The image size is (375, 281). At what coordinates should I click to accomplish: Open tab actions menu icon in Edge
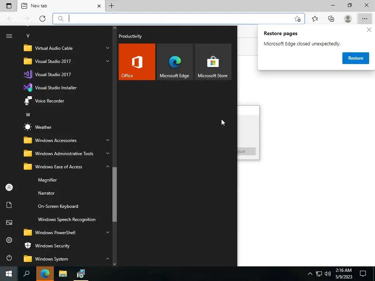tap(9, 6)
